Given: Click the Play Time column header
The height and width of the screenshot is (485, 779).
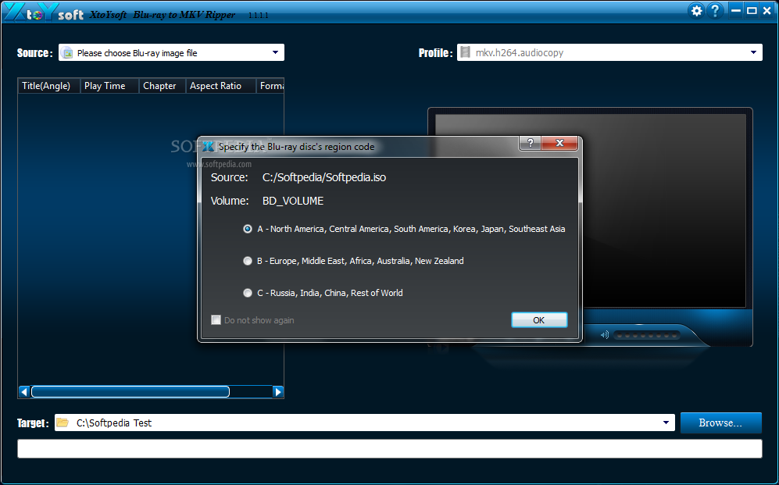Looking at the screenshot, I should click(x=110, y=86).
